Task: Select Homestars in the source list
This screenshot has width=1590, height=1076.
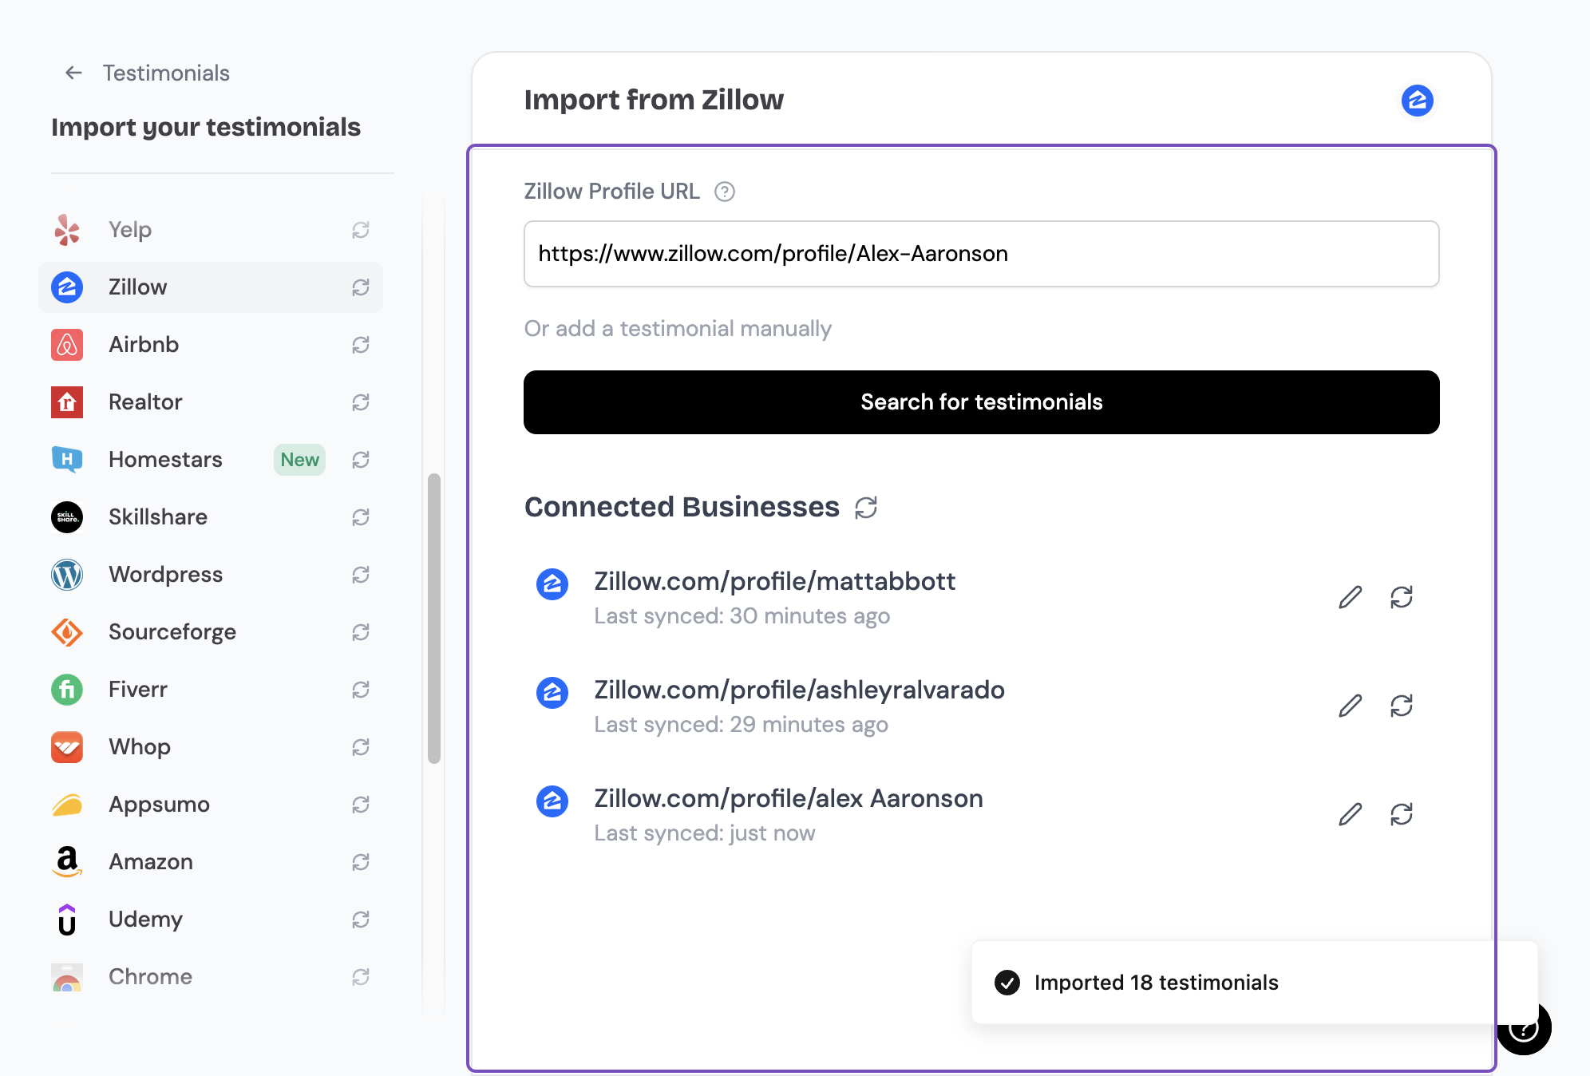Action: tap(211, 460)
